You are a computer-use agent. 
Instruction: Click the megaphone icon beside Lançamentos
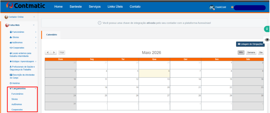(11, 89)
